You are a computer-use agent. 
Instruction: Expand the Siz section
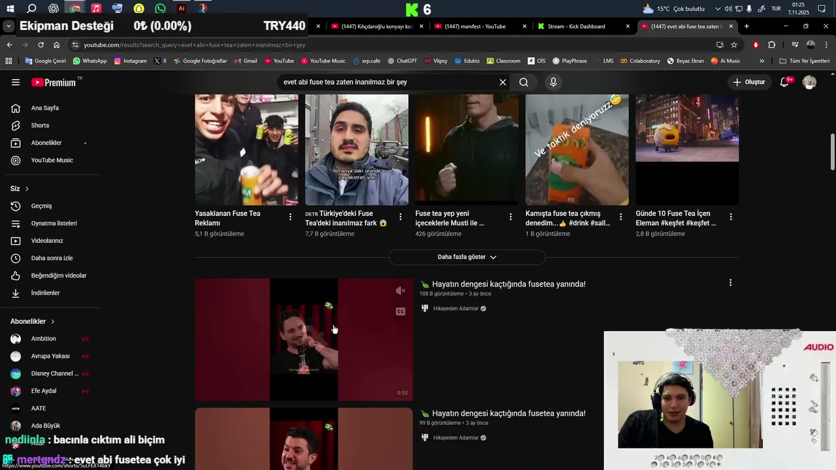(x=20, y=189)
